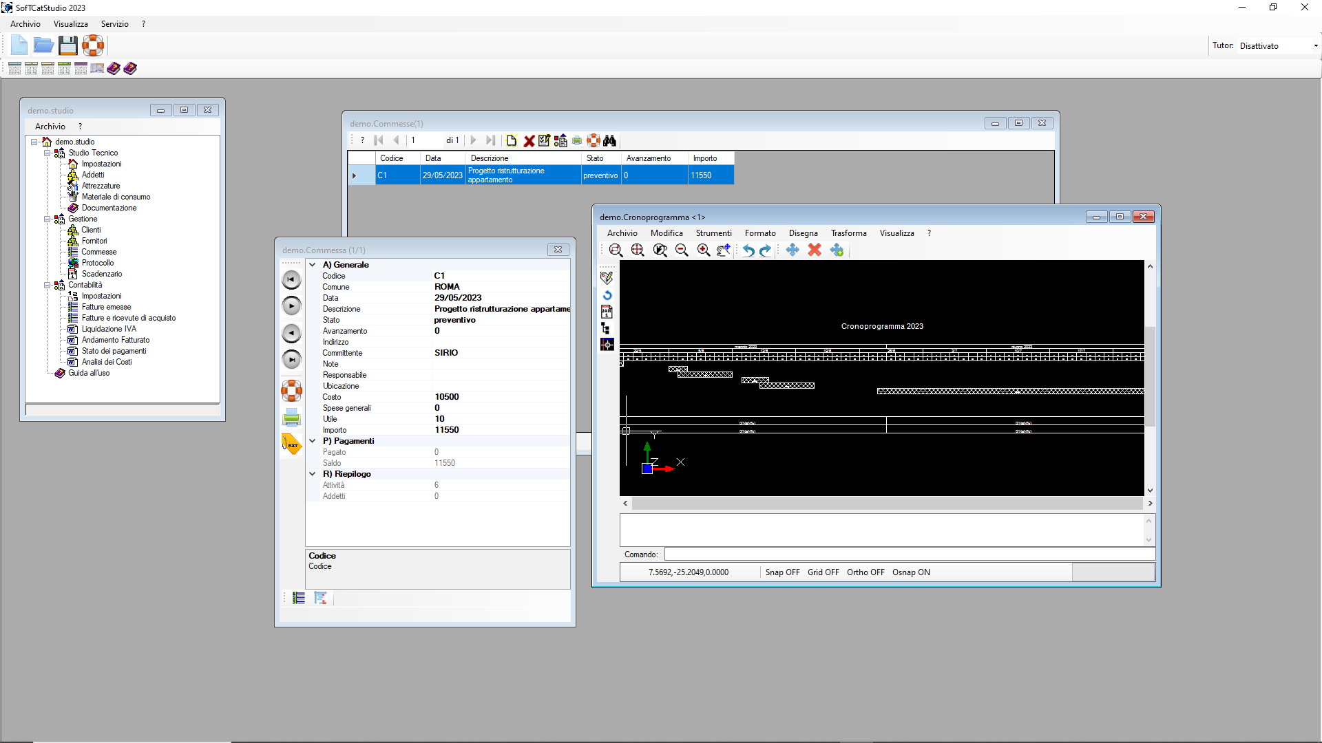Click the lifebuoy help icon in main toolbar
Image resolution: width=1322 pixels, height=743 pixels.
(x=93, y=46)
